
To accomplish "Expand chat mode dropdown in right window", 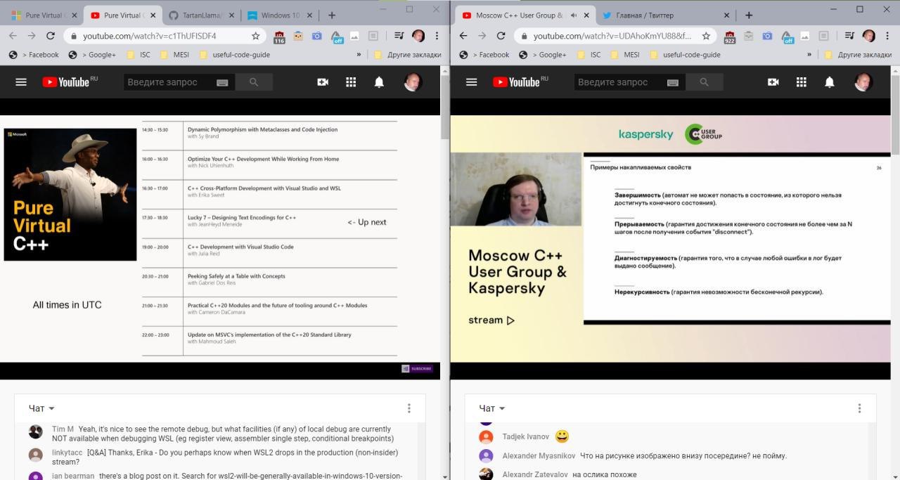I will (x=492, y=408).
